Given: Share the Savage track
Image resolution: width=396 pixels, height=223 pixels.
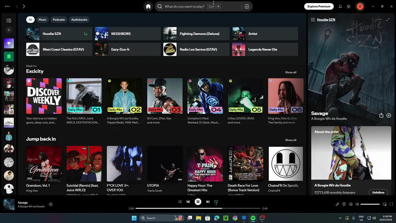Looking at the screenshot, I should click(381, 116).
